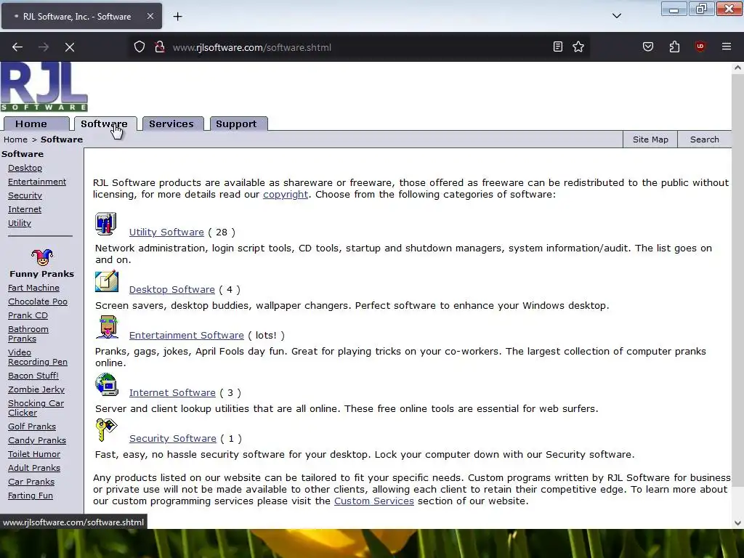
Task: Open the Prank CD link
Action: click(x=28, y=315)
